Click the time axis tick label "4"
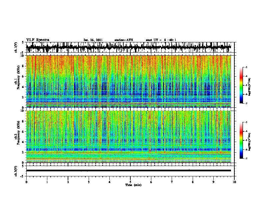This screenshot has height=204, width=264. pos(109,182)
